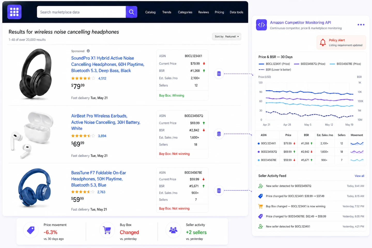Select table row B0D234567Q
The height and width of the screenshot is (248, 372).
[311, 152]
